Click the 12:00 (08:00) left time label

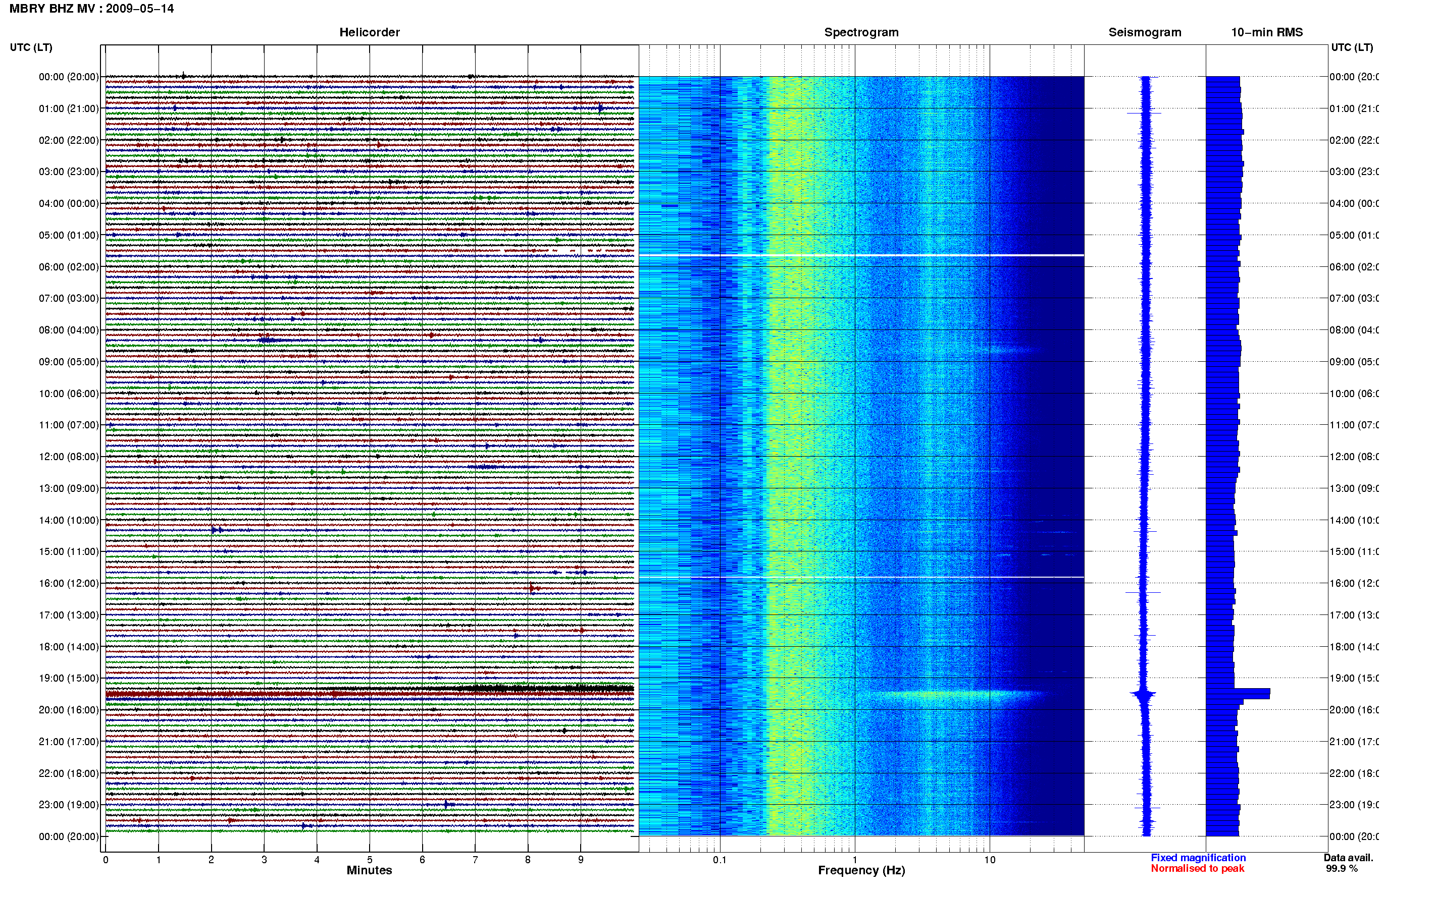tap(69, 457)
